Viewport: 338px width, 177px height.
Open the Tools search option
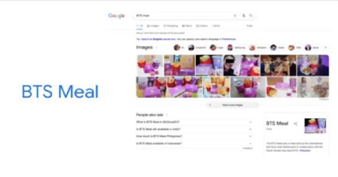click(250, 26)
